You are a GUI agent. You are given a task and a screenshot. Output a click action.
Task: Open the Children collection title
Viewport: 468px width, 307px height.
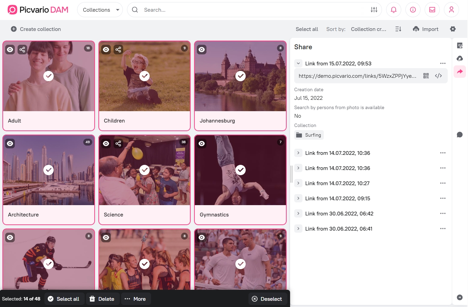pos(114,121)
